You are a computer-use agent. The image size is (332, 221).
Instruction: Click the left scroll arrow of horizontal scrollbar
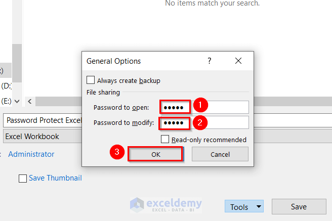30,101
